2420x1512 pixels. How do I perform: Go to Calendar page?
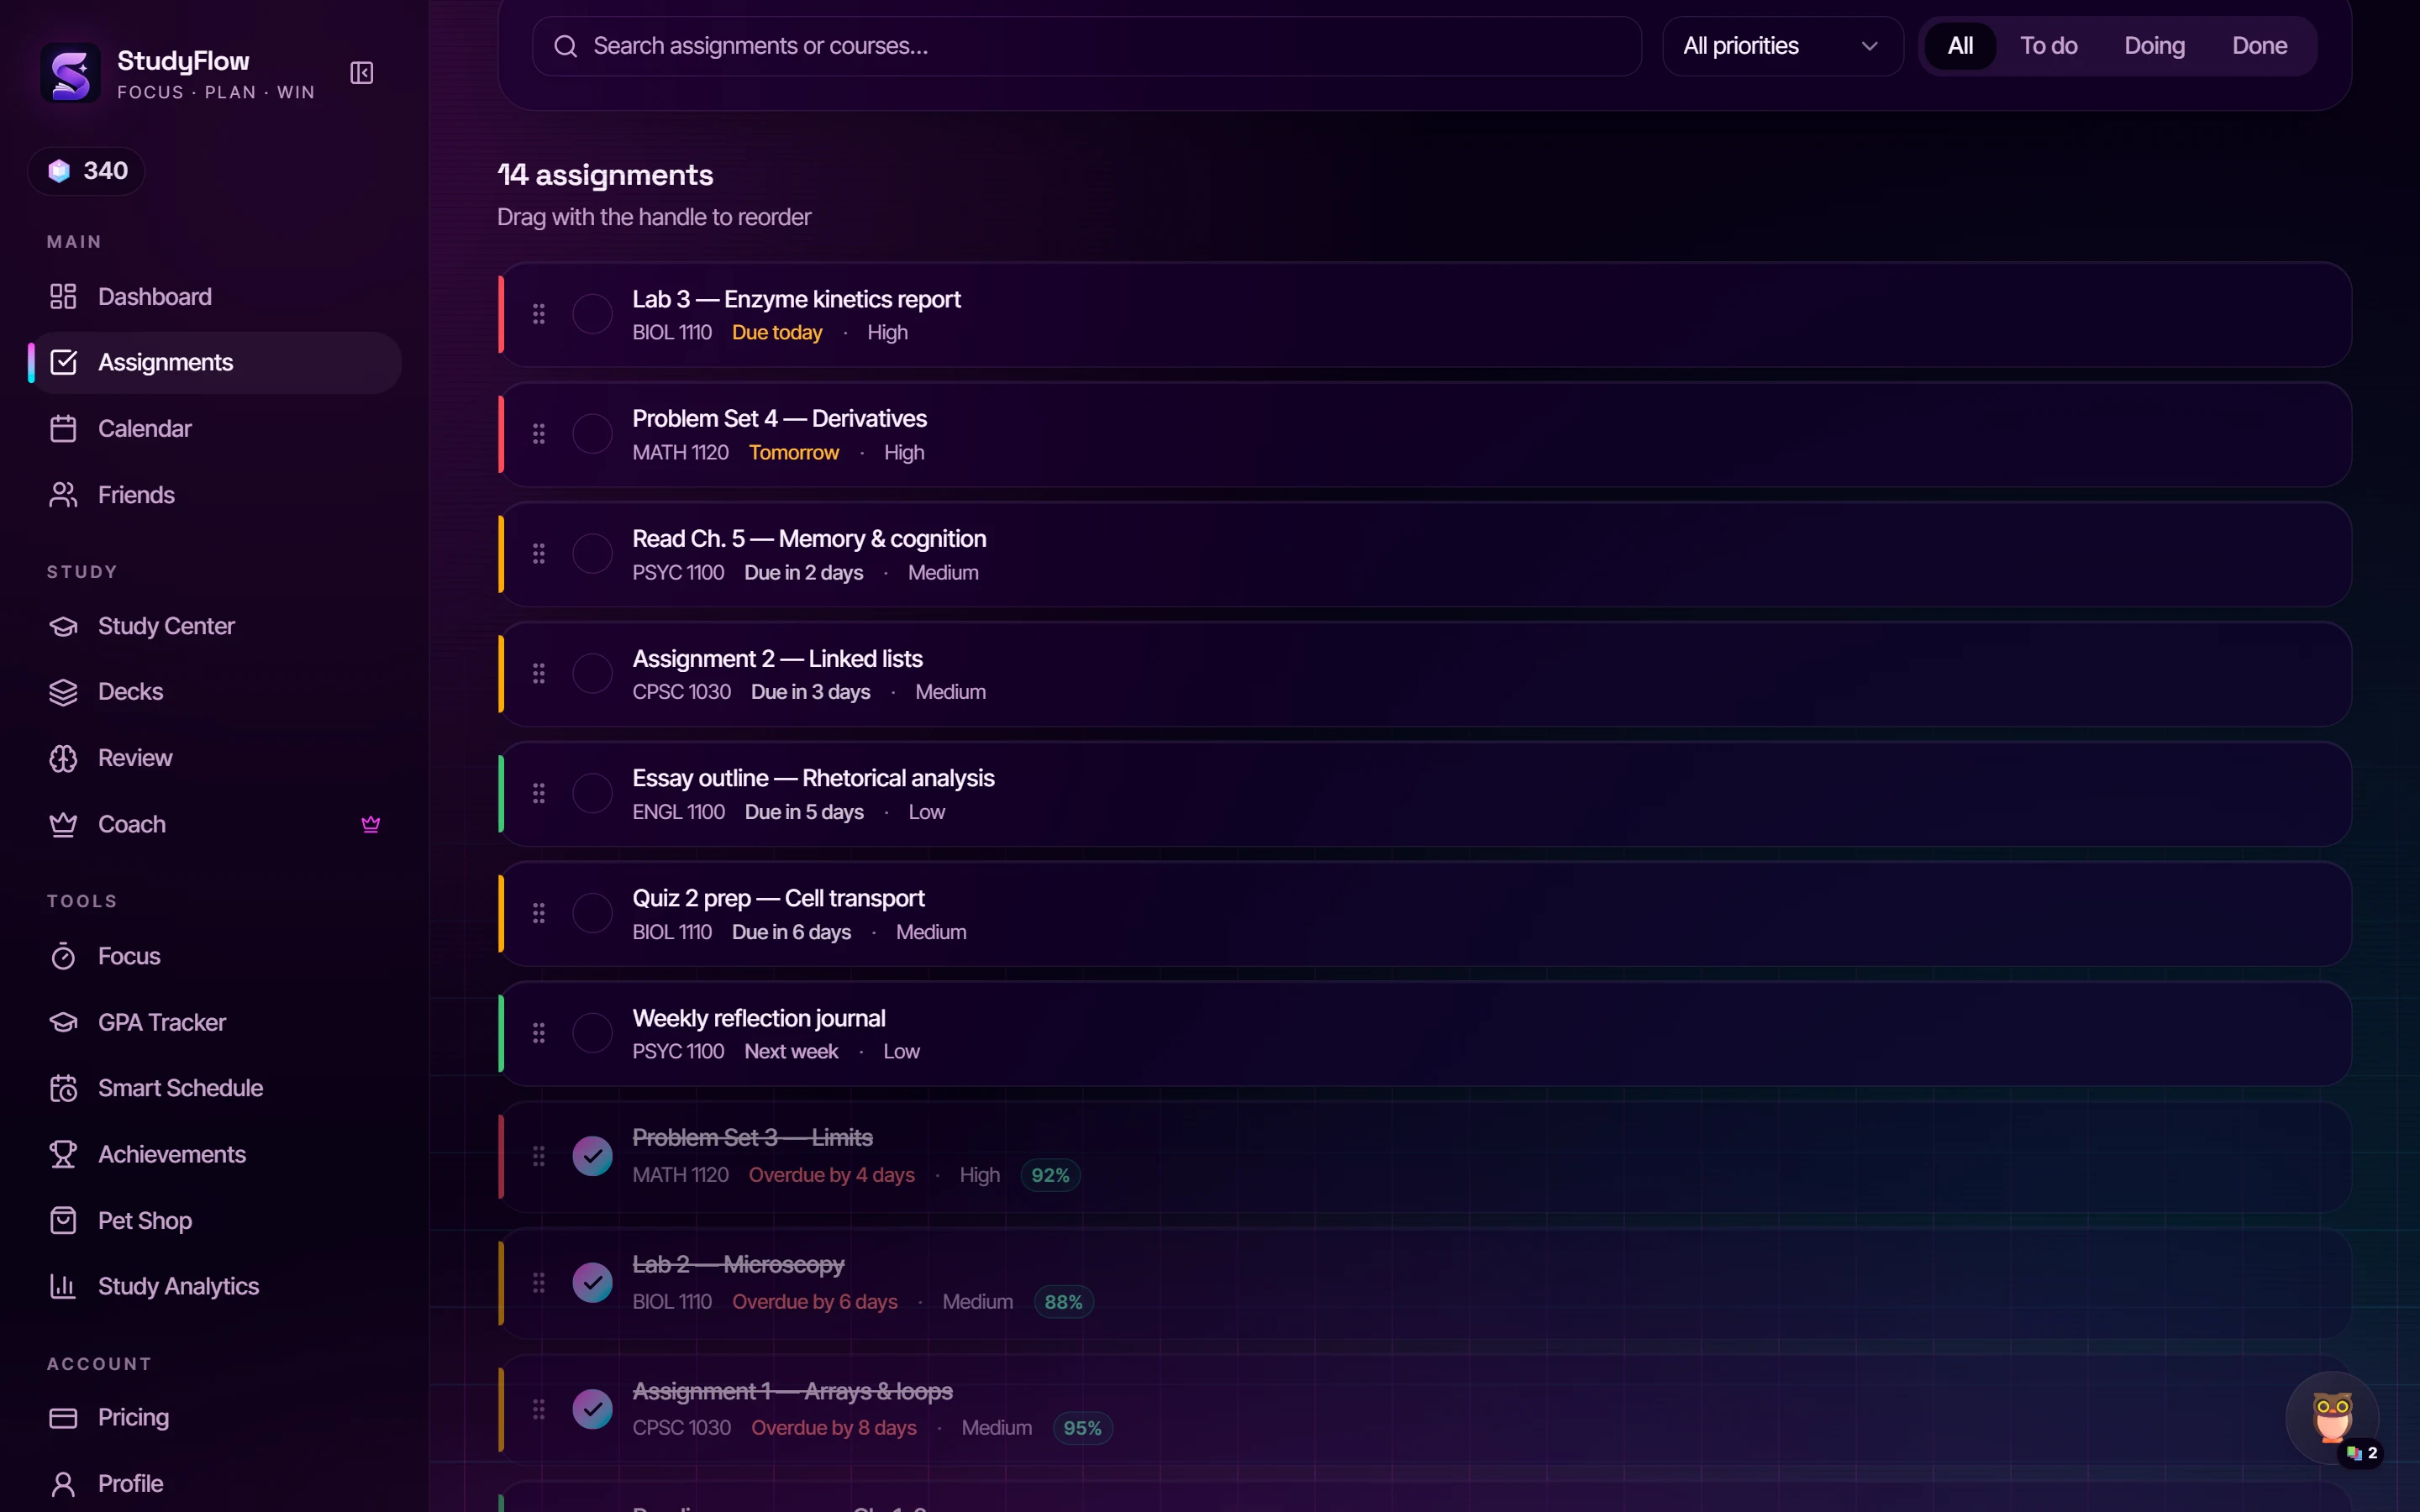215,429
